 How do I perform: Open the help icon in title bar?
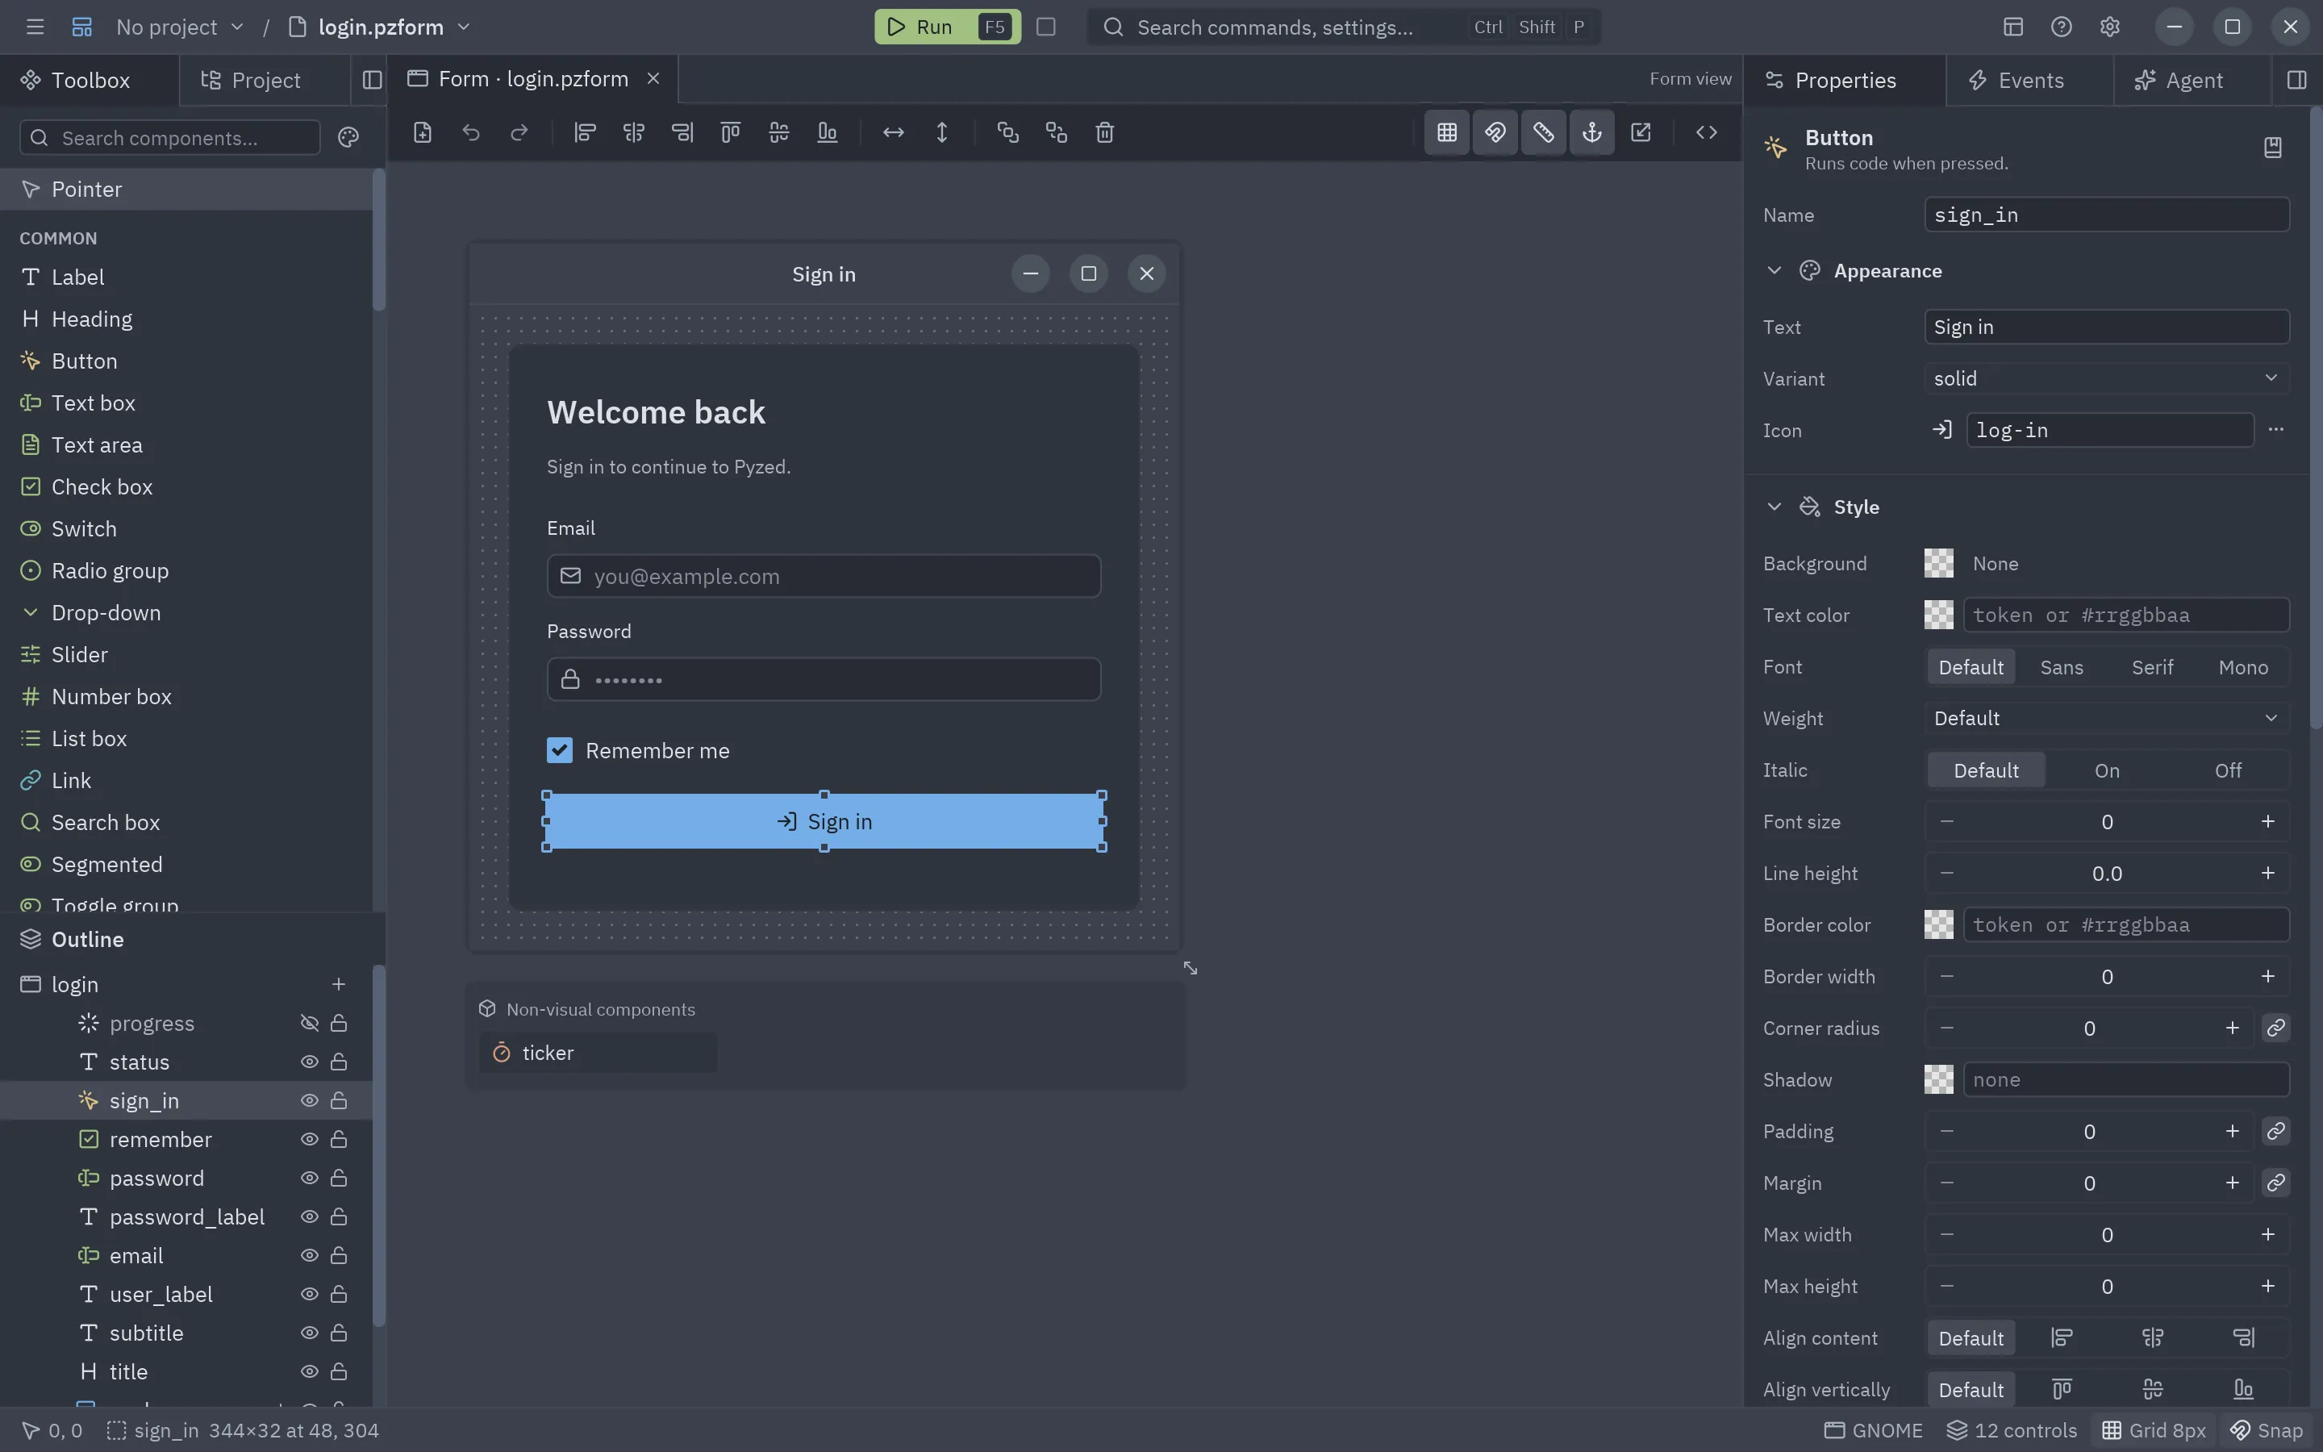(x=2061, y=27)
